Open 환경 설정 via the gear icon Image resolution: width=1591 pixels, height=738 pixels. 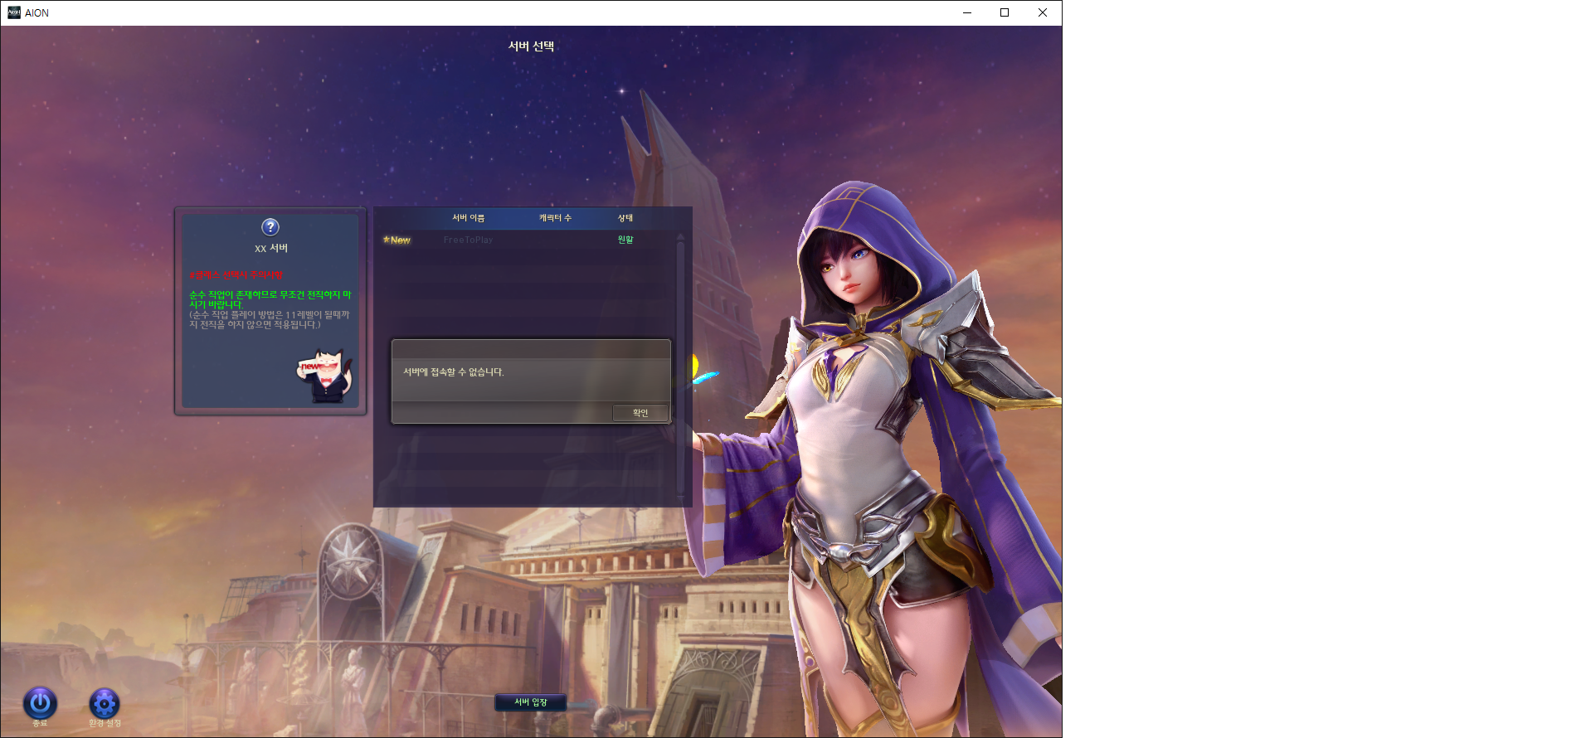pos(105,704)
